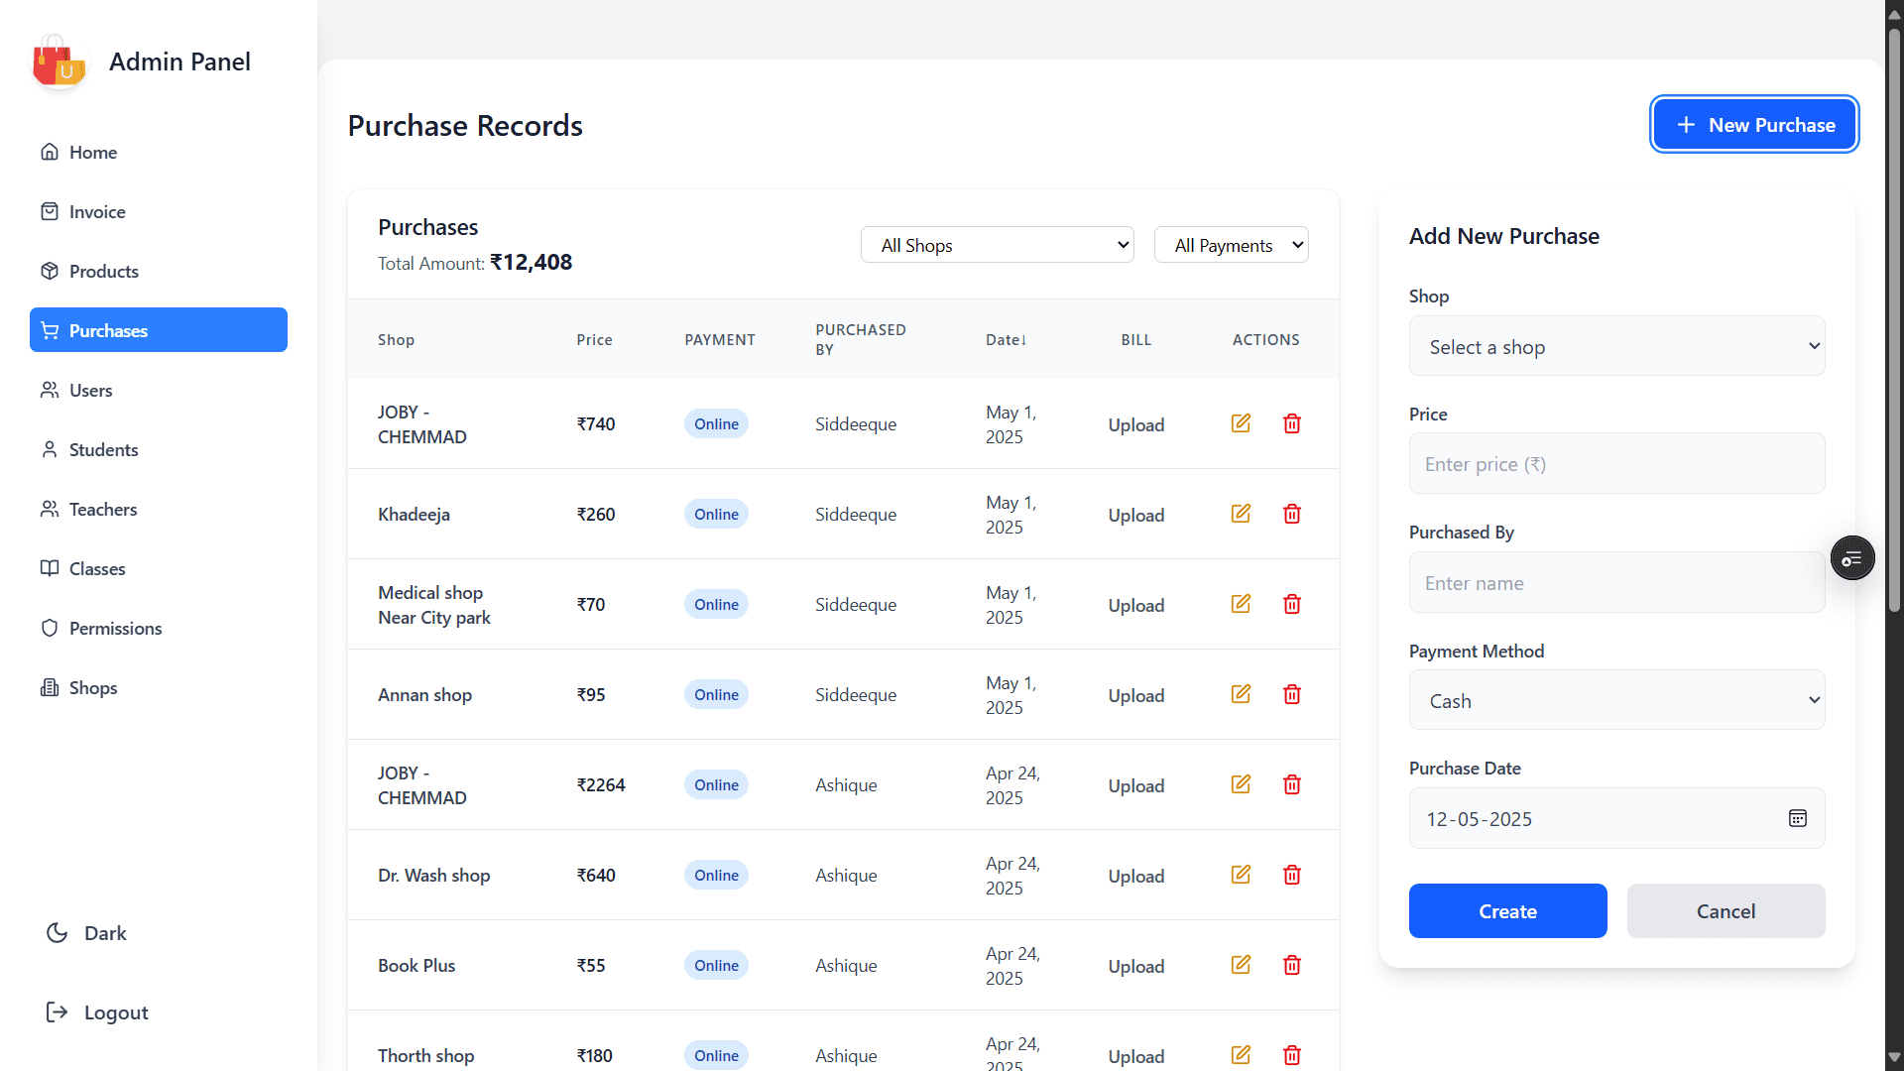Viewport: 1904px width, 1071px height.
Task: Edit the JOBY - CHEMMAD ₹2264 purchase
Action: 1241,784
